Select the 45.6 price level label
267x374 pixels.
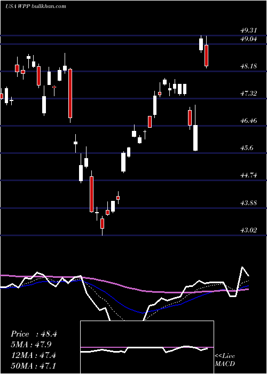[247, 148]
